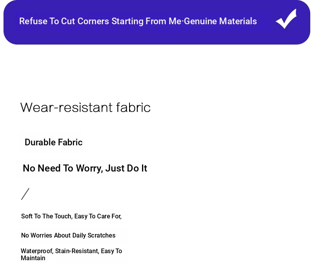313x277 pixels.
Task: Click the word 'Maintain' on final line
Action: point(33,258)
